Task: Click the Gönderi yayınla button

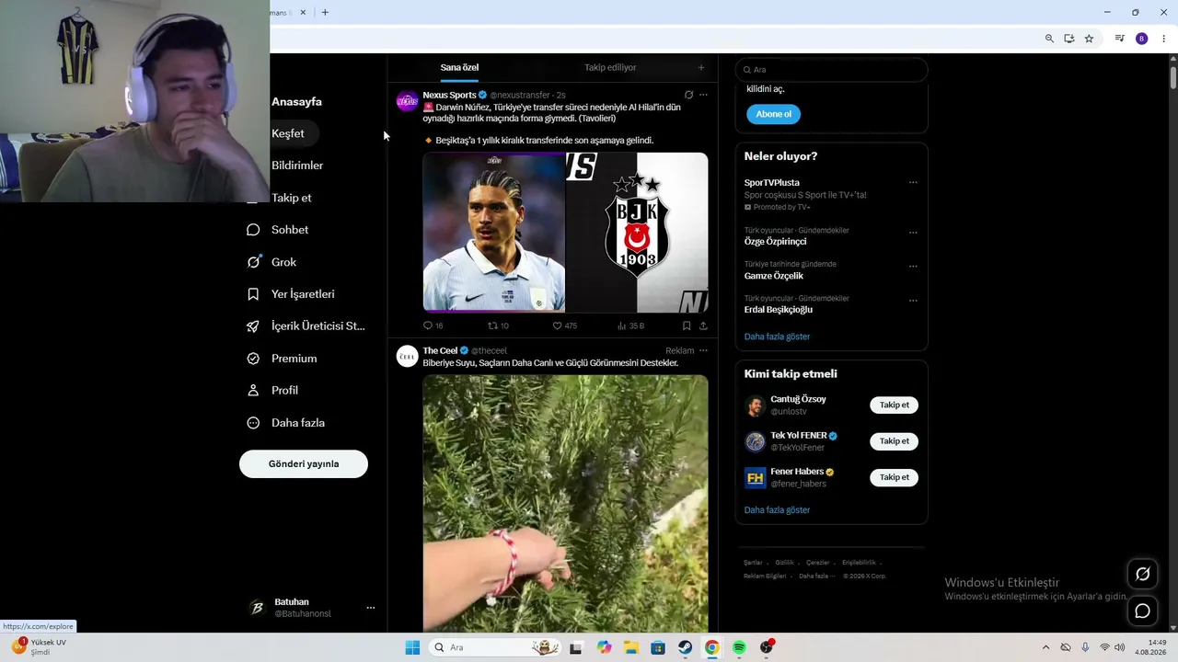Action: pos(304,464)
